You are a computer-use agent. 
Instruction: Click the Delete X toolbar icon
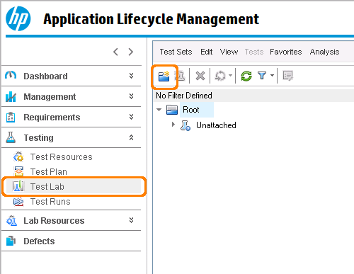[x=200, y=76]
